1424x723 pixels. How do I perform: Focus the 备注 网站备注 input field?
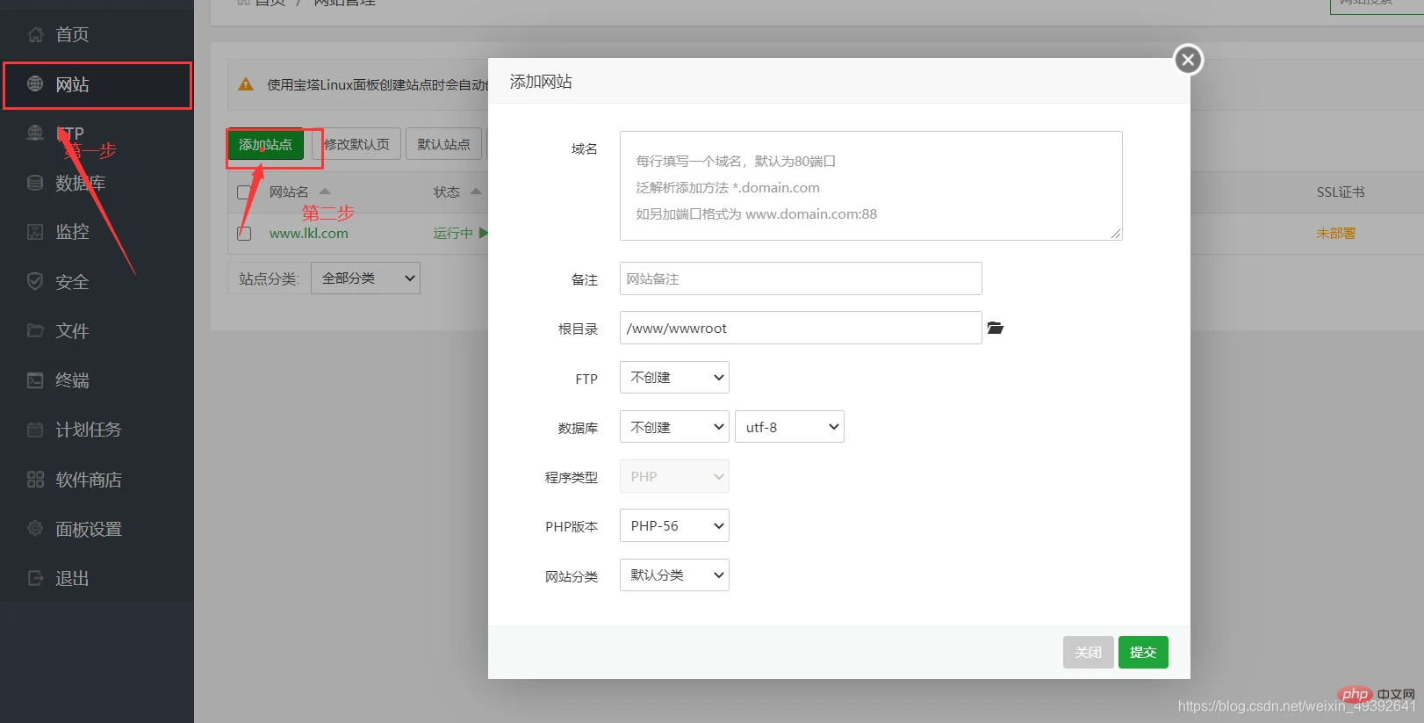pyautogui.click(x=801, y=278)
